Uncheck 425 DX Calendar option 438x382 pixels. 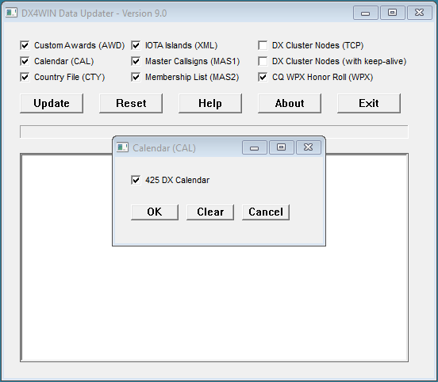pyautogui.click(x=136, y=180)
